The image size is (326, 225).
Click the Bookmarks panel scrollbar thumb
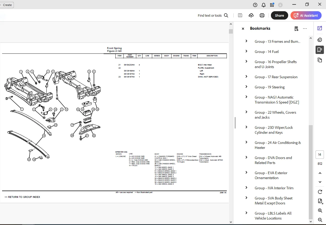[311, 172]
